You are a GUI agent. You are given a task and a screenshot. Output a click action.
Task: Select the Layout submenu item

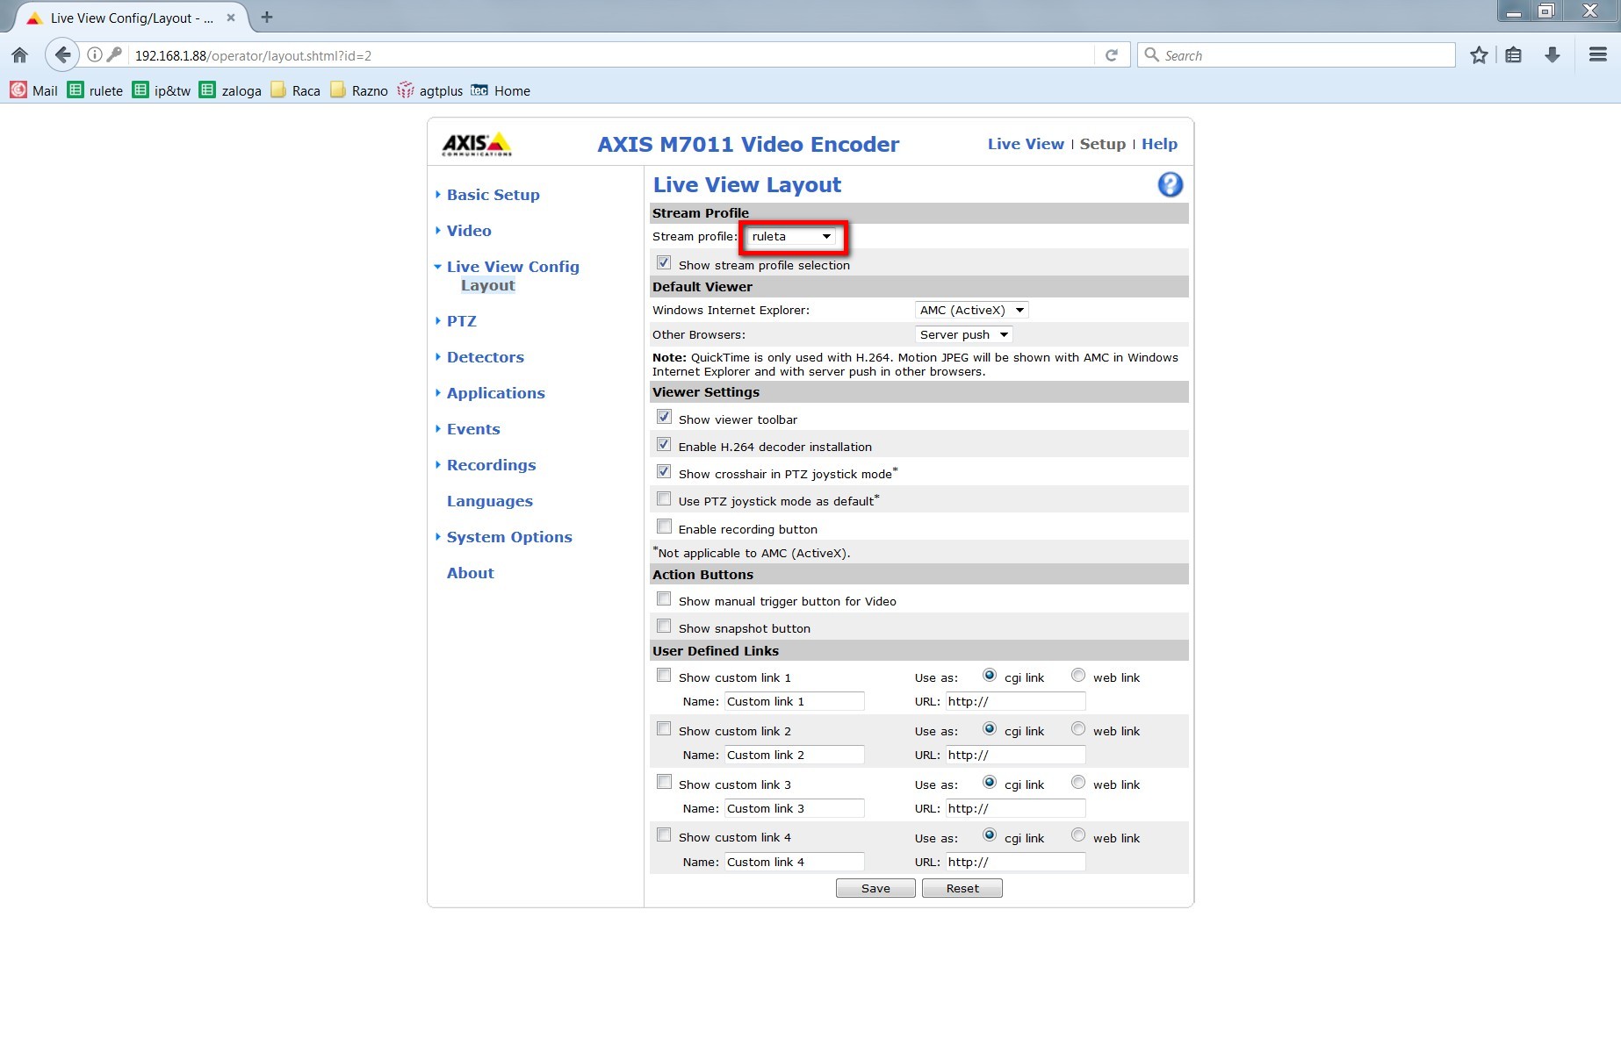click(x=488, y=285)
